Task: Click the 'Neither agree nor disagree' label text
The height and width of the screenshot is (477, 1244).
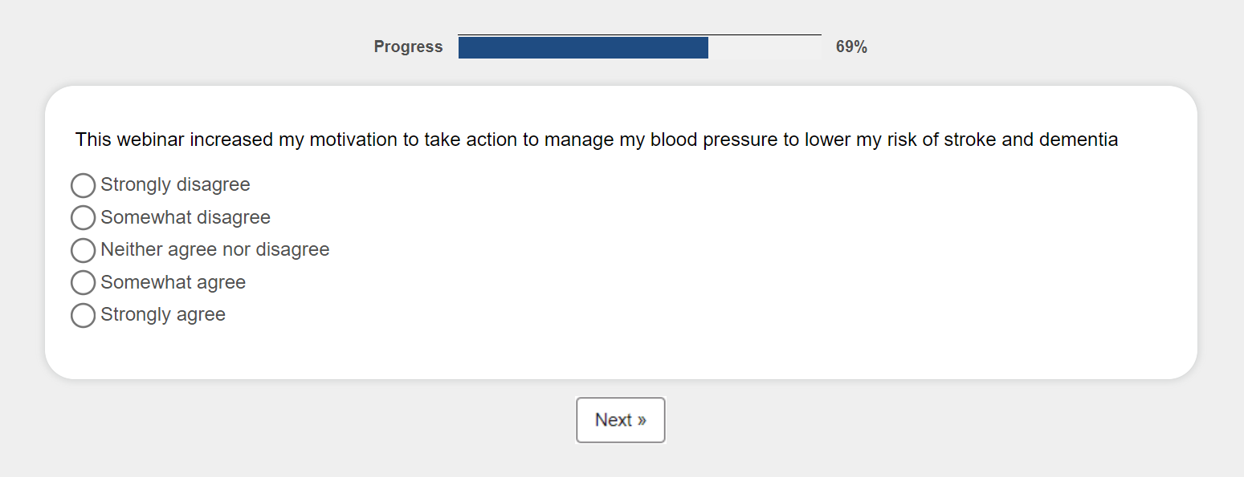Action: (214, 250)
